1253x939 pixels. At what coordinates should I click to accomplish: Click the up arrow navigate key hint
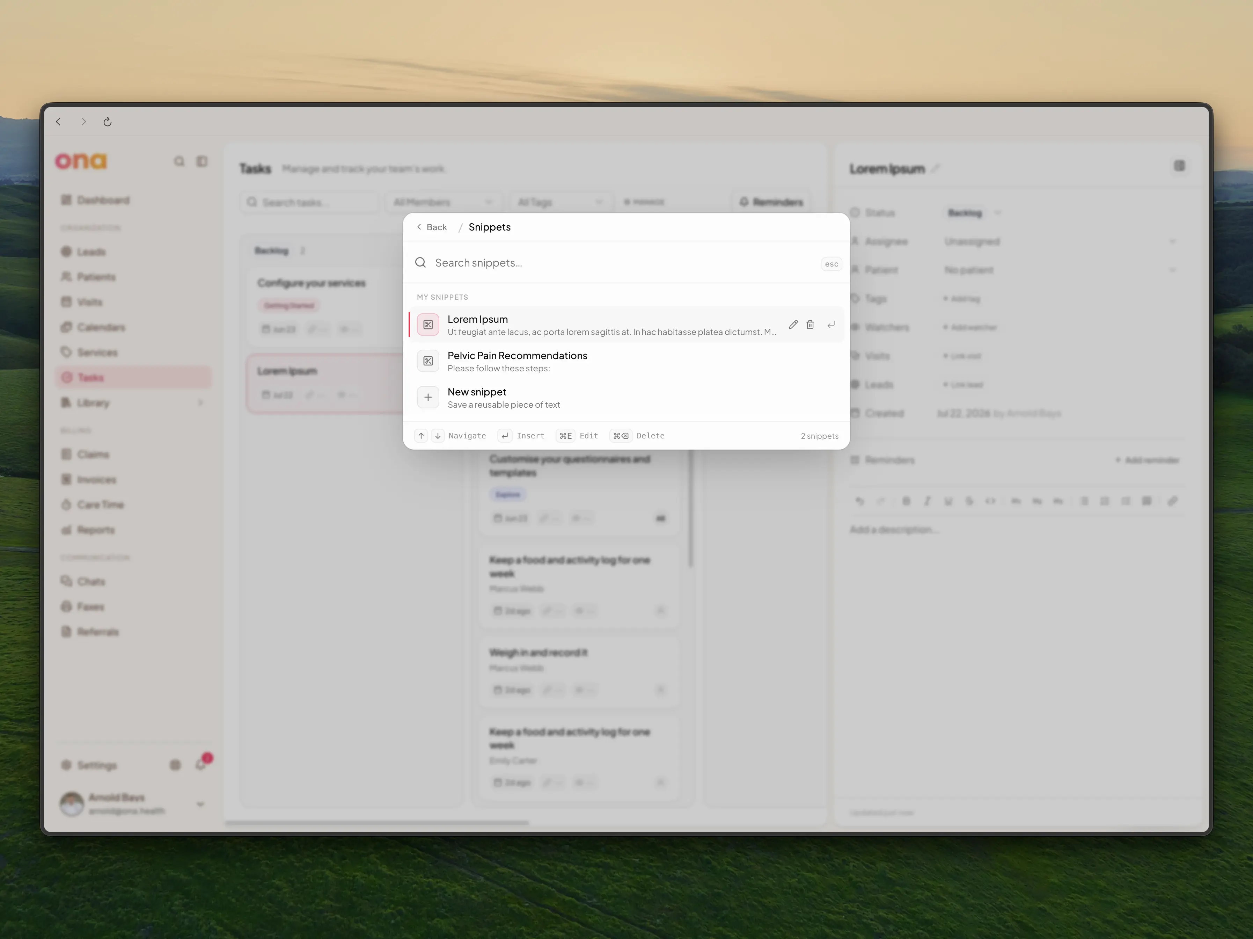421,436
